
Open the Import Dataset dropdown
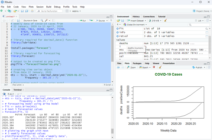point(136,21)
